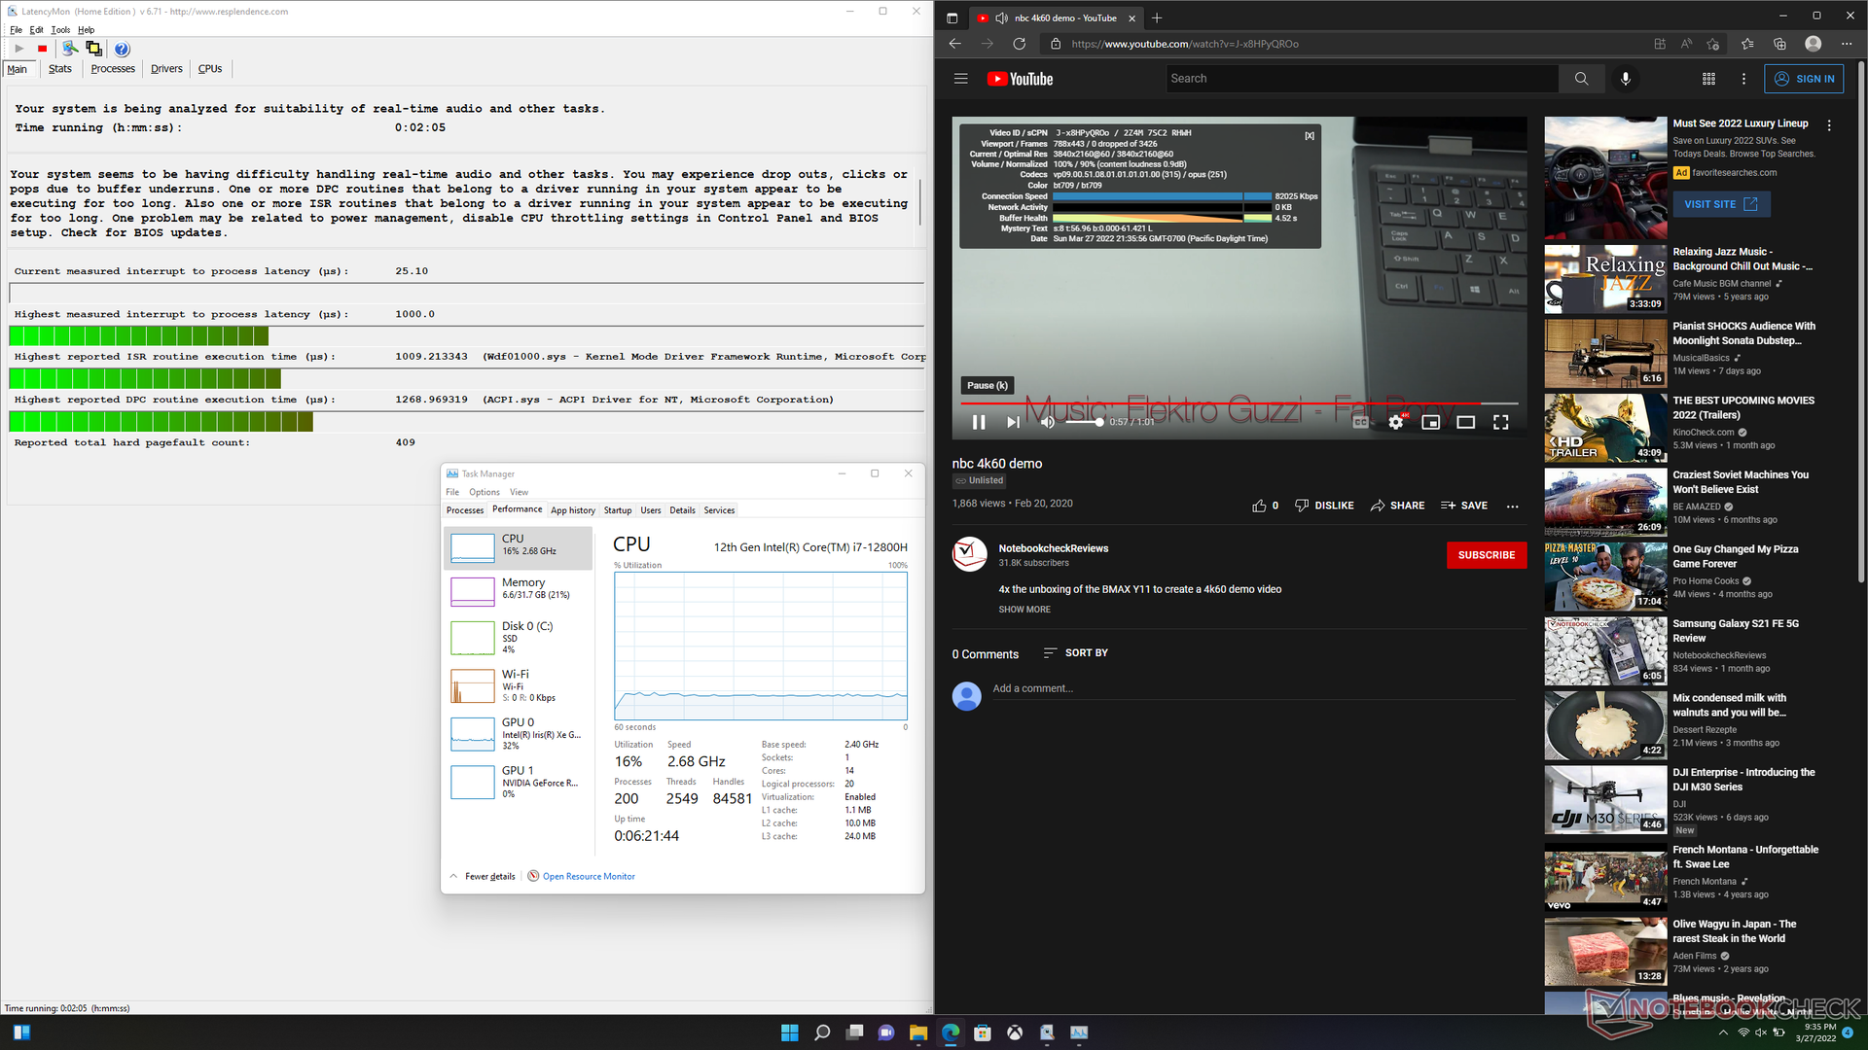Open the Sort By comments dropdown

click(x=1075, y=653)
